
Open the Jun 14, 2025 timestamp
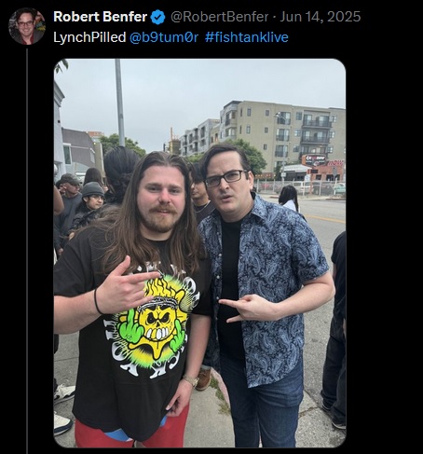tap(321, 17)
